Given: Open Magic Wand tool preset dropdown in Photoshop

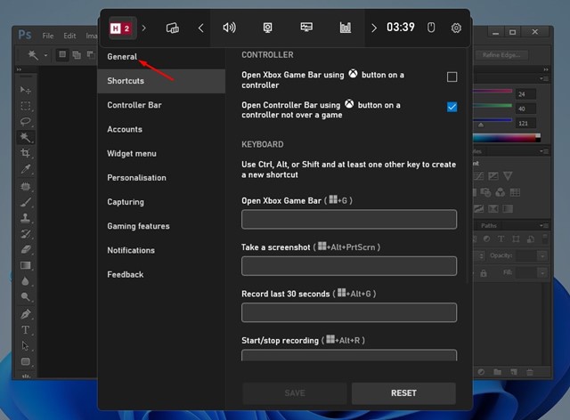Looking at the screenshot, I should click(x=45, y=55).
